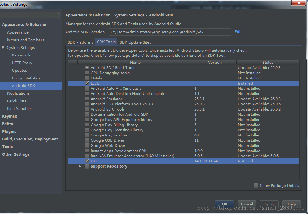This screenshot has height=214, width=308.
Task: Open Path Variables settings
Action: (x=20, y=109)
